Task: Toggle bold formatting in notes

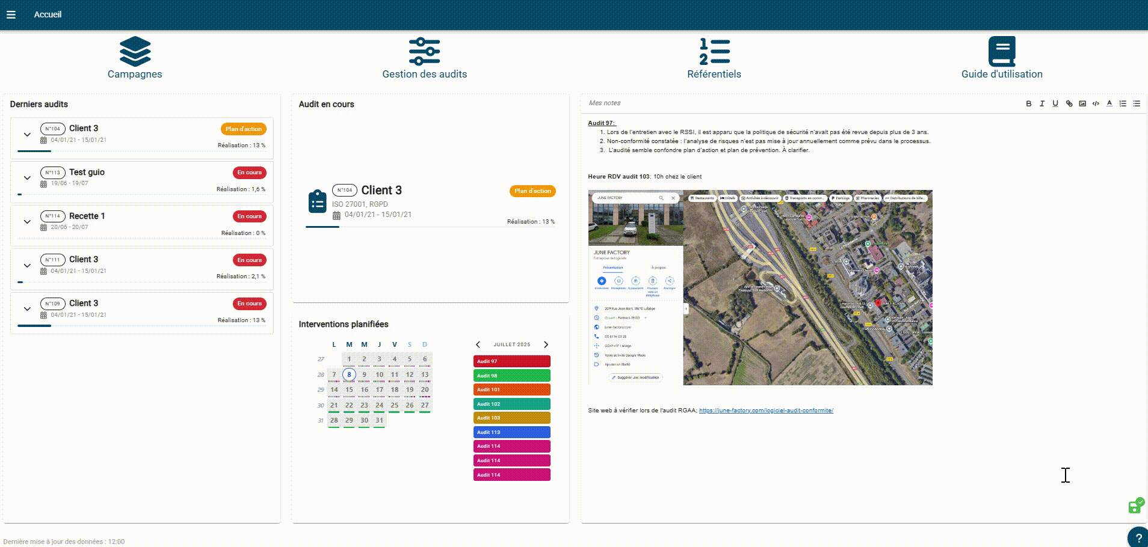Action: tap(1028, 103)
